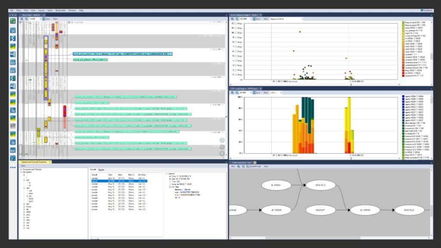Image resolution: width=441 pixels, height=248 pixels.
Task: Toggle Sync in the Trace View toolbar
Action: click(x=46, y=19)
